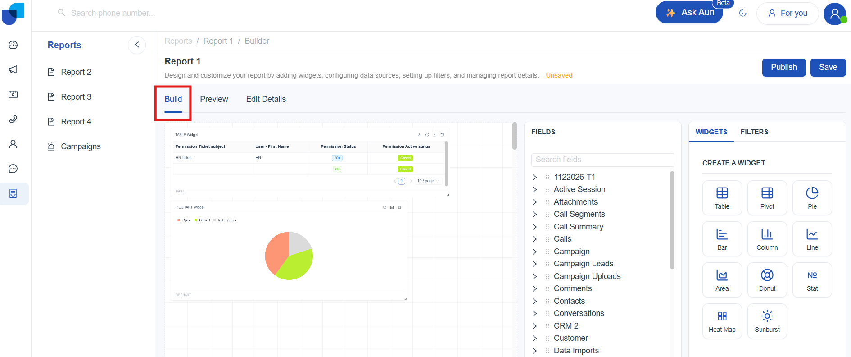Viewport: 851px width, 357px height.
Task: Open Report 3 from the sidebar
Action: click(76, 97)
